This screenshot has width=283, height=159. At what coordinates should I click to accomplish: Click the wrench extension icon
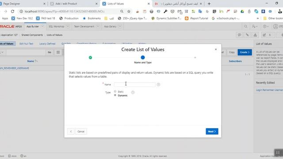(x=165, y=11)
